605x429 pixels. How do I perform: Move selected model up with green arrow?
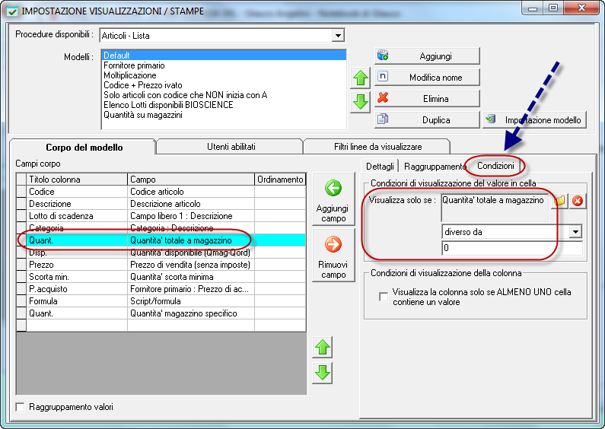[x=361, y=78]
